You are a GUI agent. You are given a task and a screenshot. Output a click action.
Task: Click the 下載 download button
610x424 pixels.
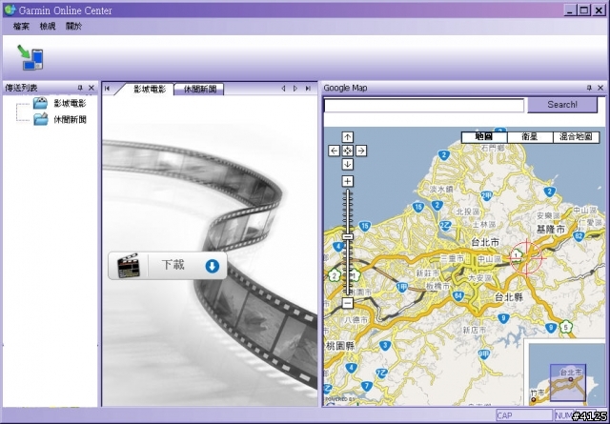[168, 266]
